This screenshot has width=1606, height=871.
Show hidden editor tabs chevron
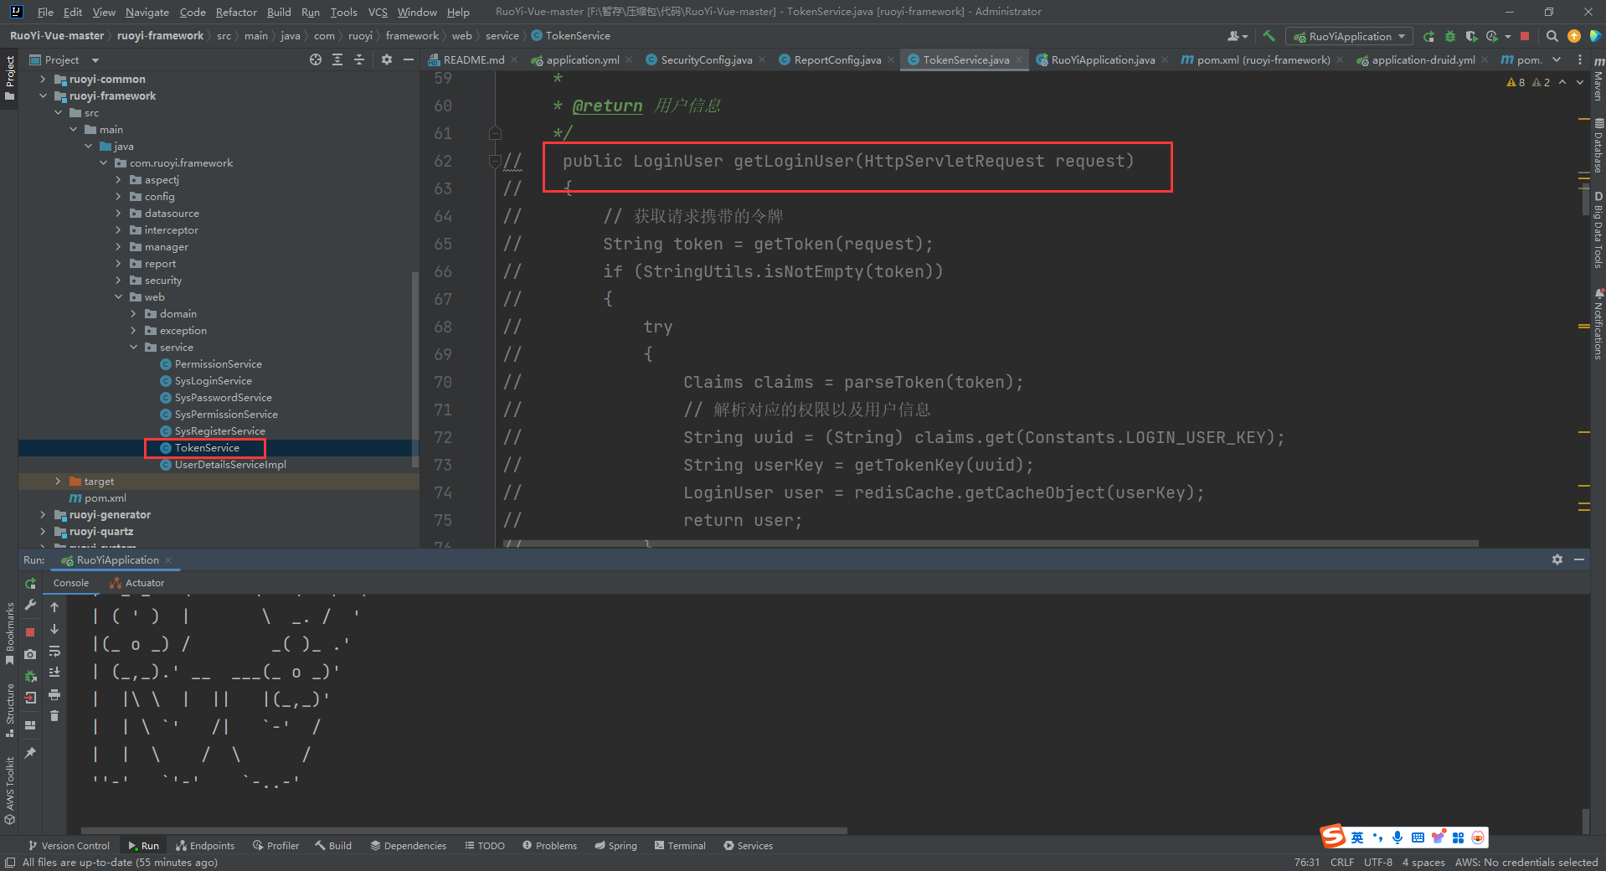(x=1556, y=59)
